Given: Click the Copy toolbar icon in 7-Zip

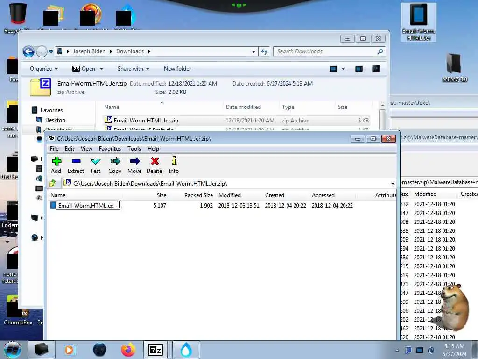Looking at the screenshot, I should tap(115, 165).
